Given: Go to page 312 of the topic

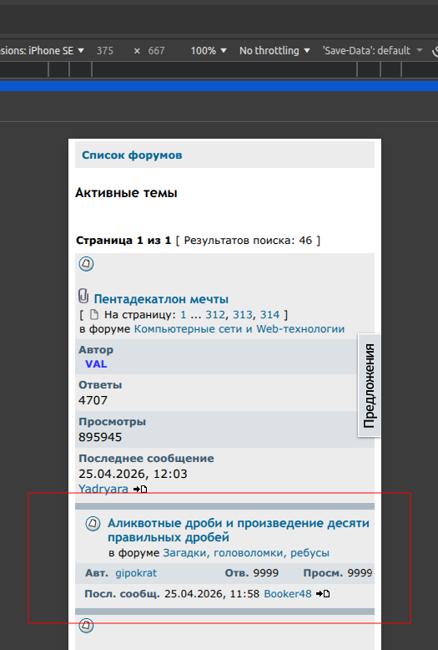Looking at the screenshot, I should pos(215,315).
